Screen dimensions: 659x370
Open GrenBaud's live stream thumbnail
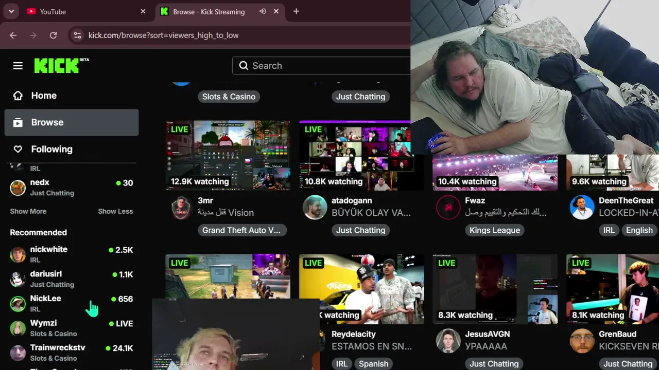pyautogui.click(x=613, y=289)
